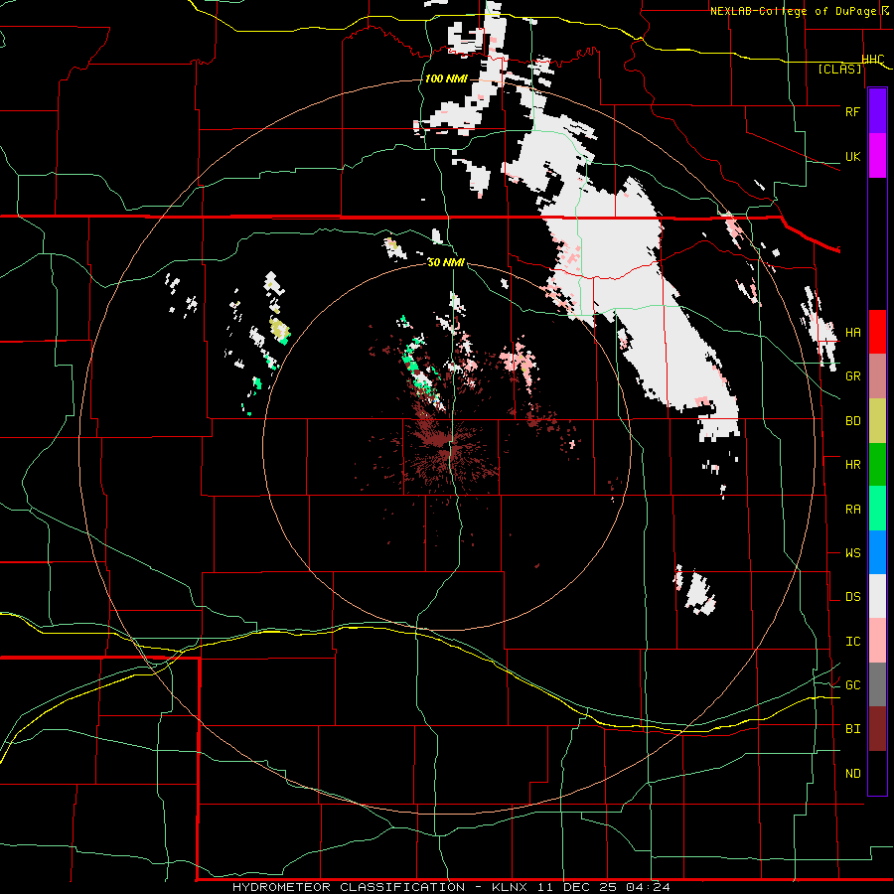Click the '50 NMI' range ring label
The height and width of the screenshot is (894, 894).
coord(446,263)
